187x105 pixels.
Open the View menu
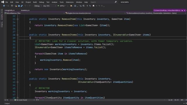(x=17, y=2)
